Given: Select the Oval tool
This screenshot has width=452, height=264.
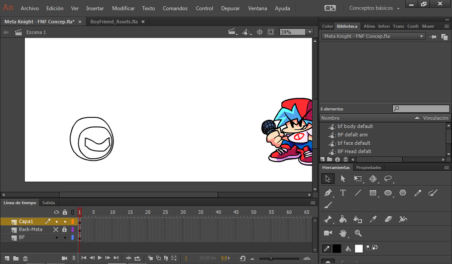Looking at the screenshot, I should click(388, 193).
